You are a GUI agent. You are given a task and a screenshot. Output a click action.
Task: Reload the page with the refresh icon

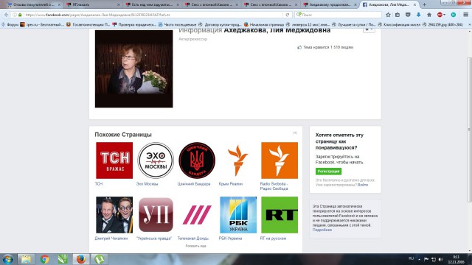[288, 15]
